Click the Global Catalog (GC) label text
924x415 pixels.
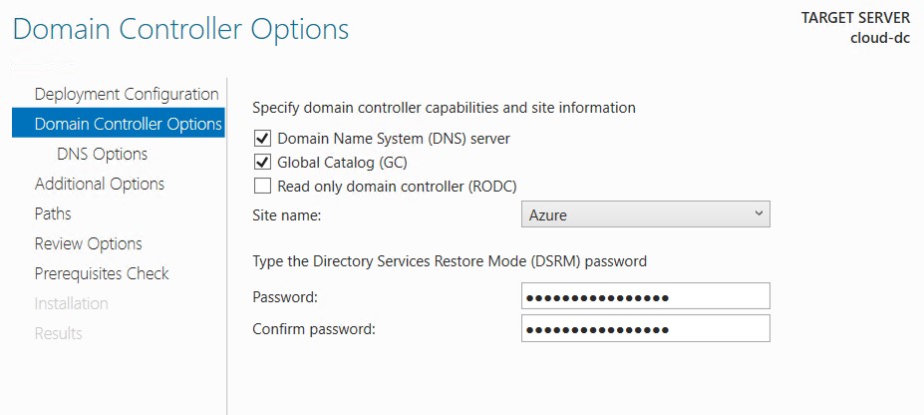342,162
